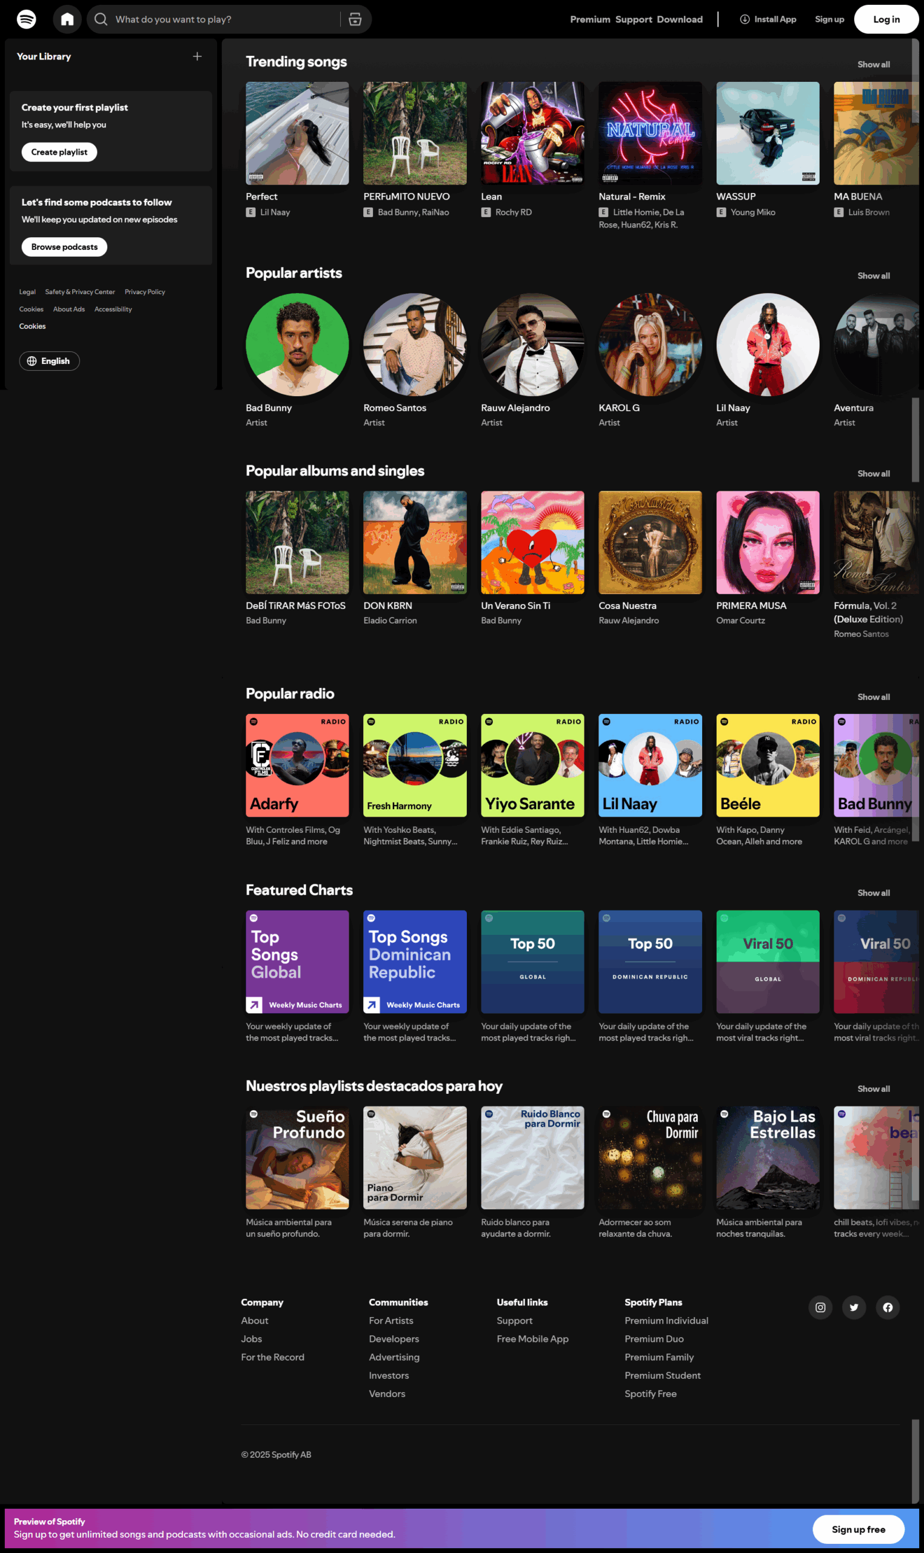This screenshot has width=924, height=1553.
Task: Click the globe icon on the English button
Action: pyautogui.click(x=32, y=362)
